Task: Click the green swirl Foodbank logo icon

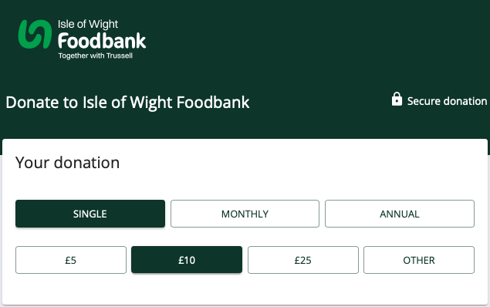Action: click(x=35, y=34)
